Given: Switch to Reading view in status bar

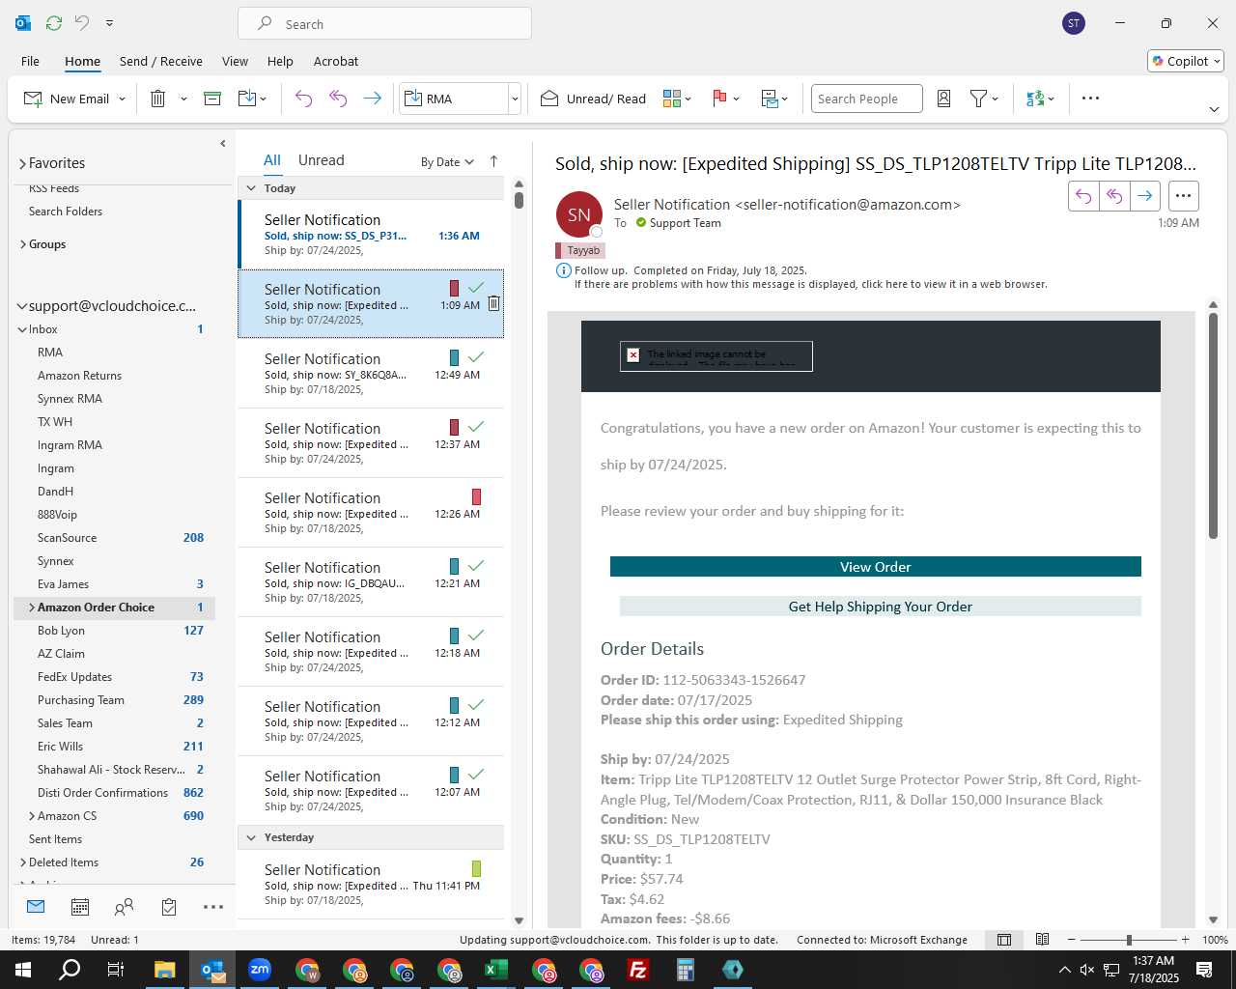Looking at the screenshot, I should [1043, 940].
